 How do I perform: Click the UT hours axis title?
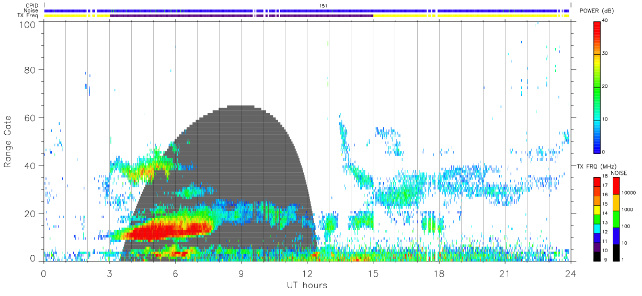click(x=307, y=285)
